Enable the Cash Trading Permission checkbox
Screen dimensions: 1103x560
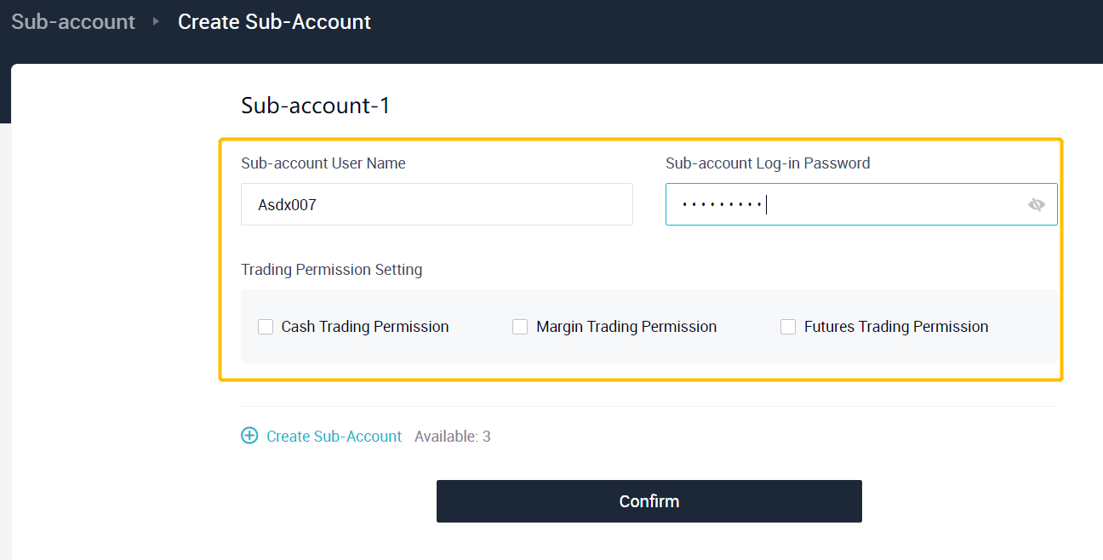click(266, 327)
